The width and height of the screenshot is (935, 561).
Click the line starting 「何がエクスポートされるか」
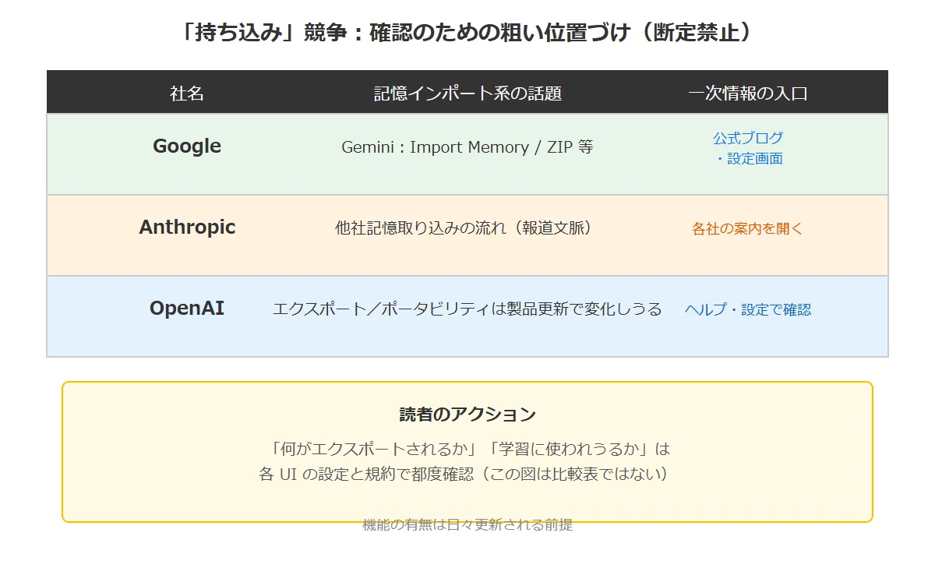(x=467, y=450)
